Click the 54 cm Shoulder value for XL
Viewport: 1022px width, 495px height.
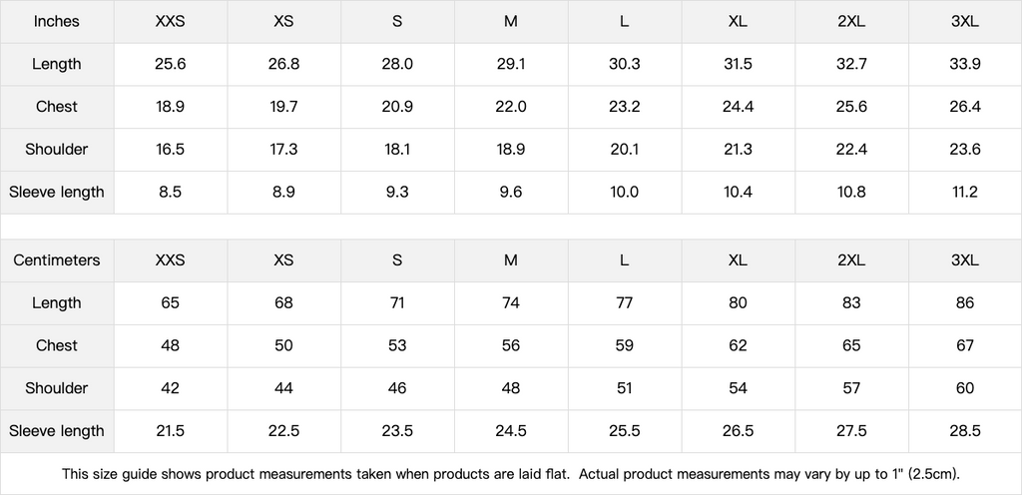(738, 388)
